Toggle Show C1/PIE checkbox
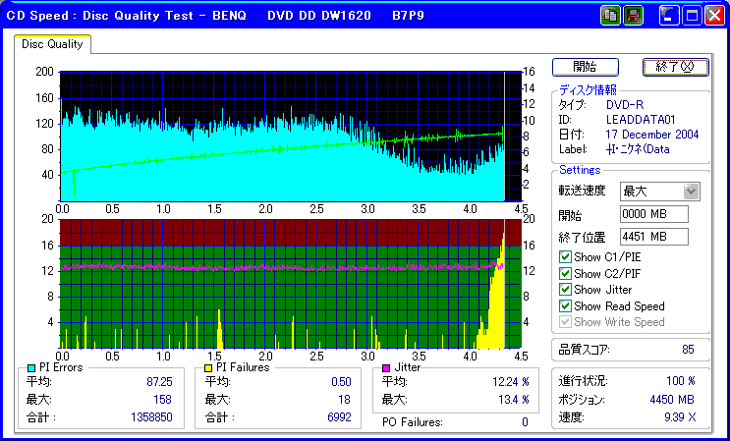The height and width of the screenshot is (441, 730). pos(565,257)
